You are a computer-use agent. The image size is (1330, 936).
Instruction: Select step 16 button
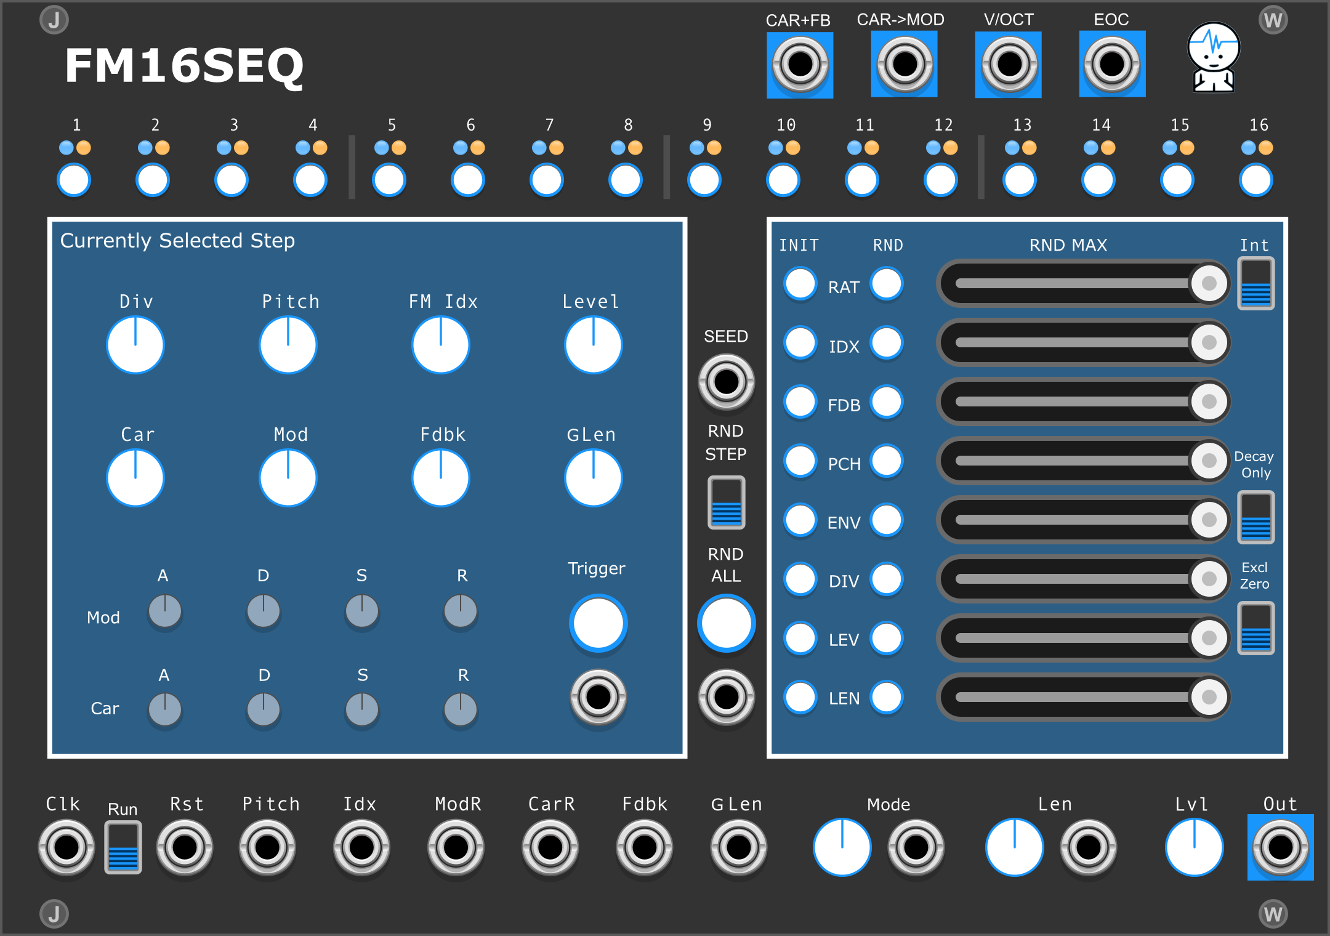(x=1256, y=180)
